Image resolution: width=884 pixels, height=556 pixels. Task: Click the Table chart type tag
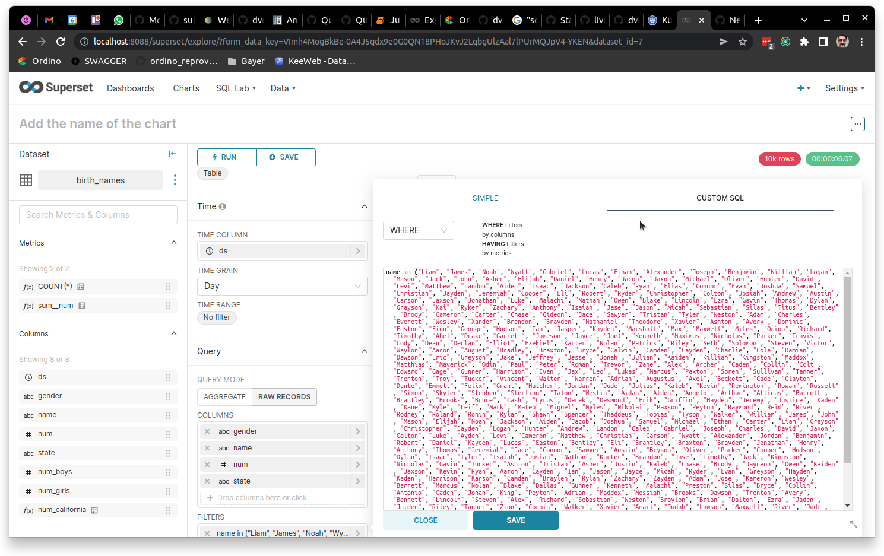(213, 173)
